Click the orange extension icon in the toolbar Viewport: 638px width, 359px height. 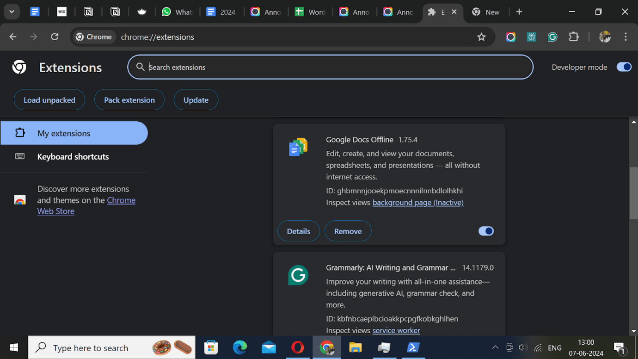(x=510, y=37)
